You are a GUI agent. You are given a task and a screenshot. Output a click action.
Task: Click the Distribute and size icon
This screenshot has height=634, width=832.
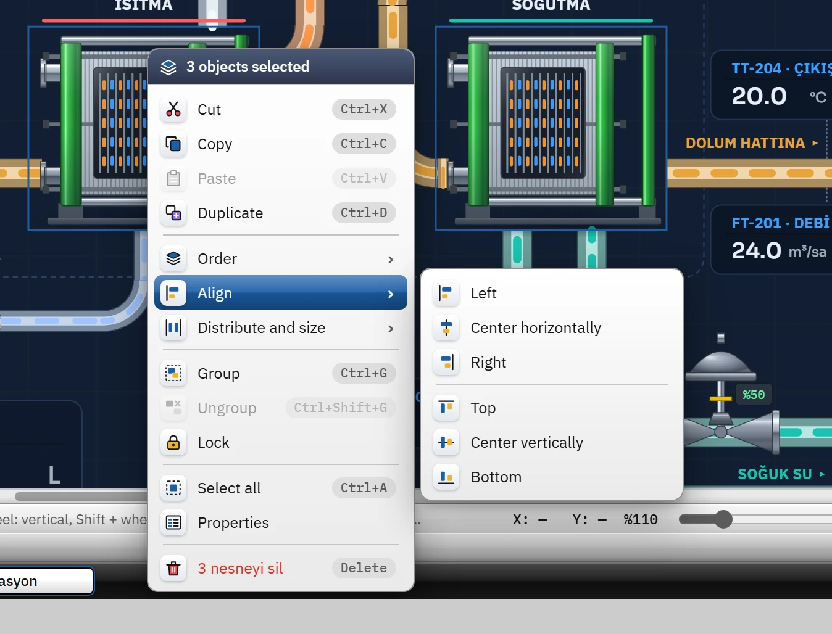pos(173,327)
